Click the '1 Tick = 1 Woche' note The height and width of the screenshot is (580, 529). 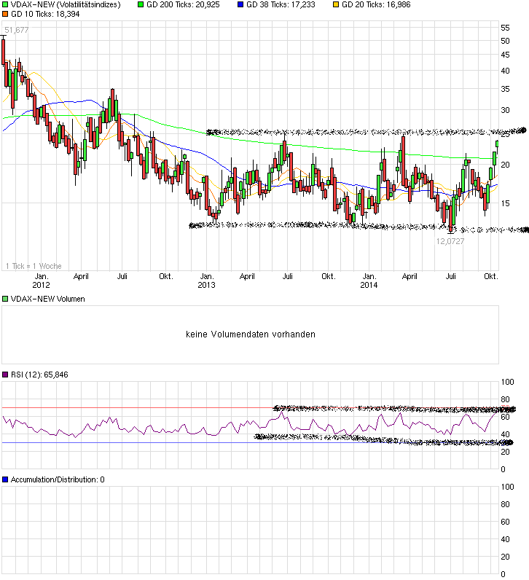tap(34, 266)
